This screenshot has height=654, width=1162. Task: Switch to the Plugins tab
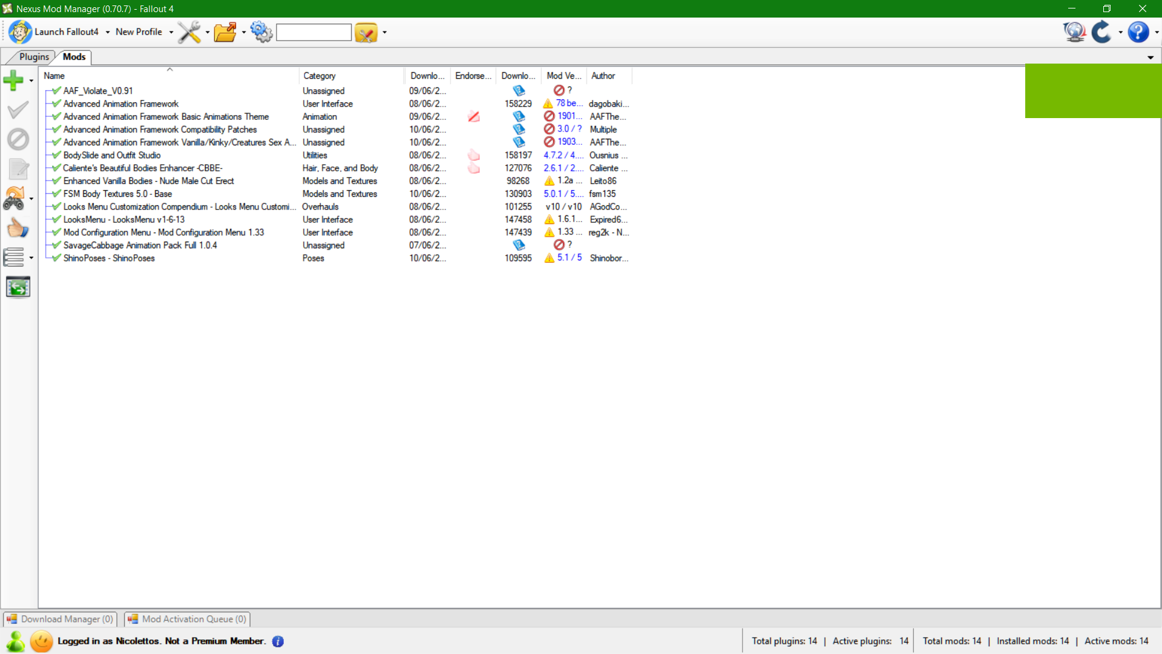coord(33,57)
